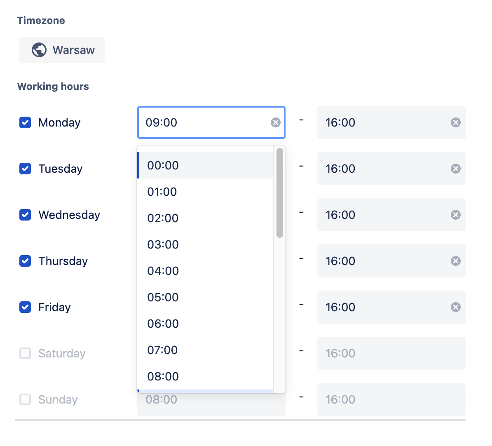Image resolution: width=492 pixels, height=446 pixels.
Task: Click the time list scrollbar thumb
Action: pyautogui.click(x=280, y=193)
